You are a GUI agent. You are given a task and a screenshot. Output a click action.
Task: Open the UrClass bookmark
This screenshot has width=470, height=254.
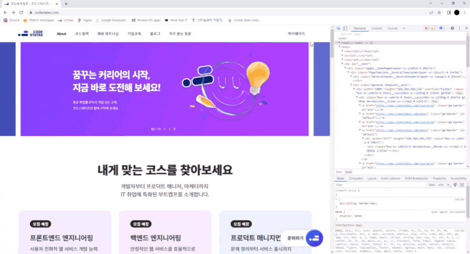66,21
